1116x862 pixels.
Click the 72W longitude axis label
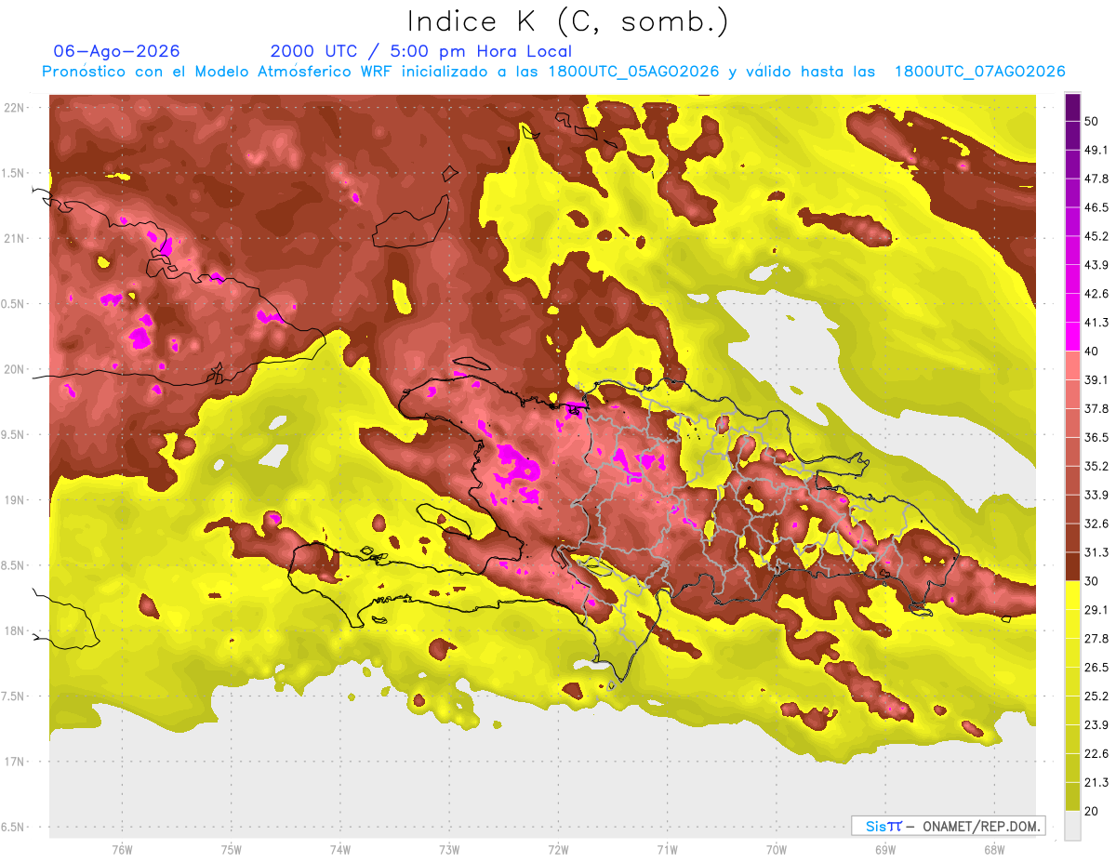tap(558, 849)
